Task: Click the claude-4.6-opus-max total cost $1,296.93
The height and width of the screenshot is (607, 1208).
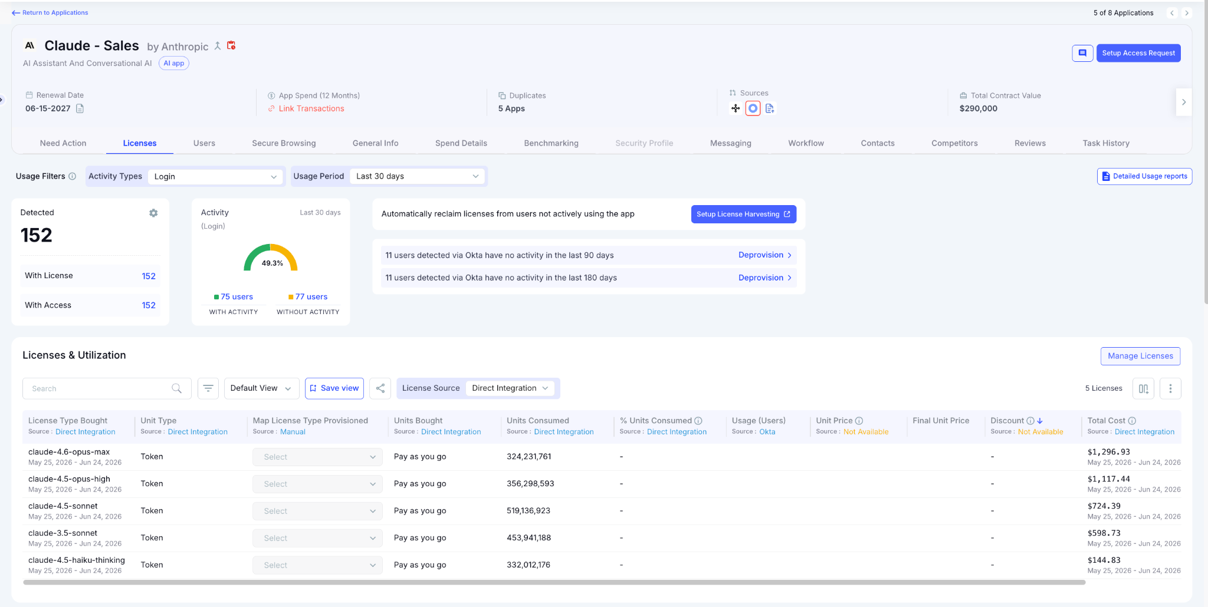Action: 1109,452
